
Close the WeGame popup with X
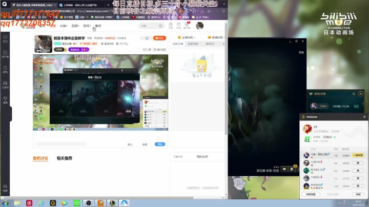click(x=364, y=117)
